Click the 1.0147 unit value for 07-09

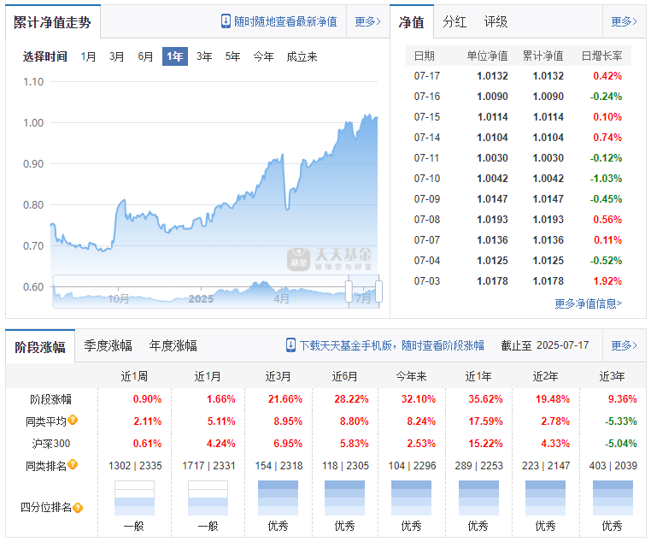pyautogui.click(x=492, y=199)
